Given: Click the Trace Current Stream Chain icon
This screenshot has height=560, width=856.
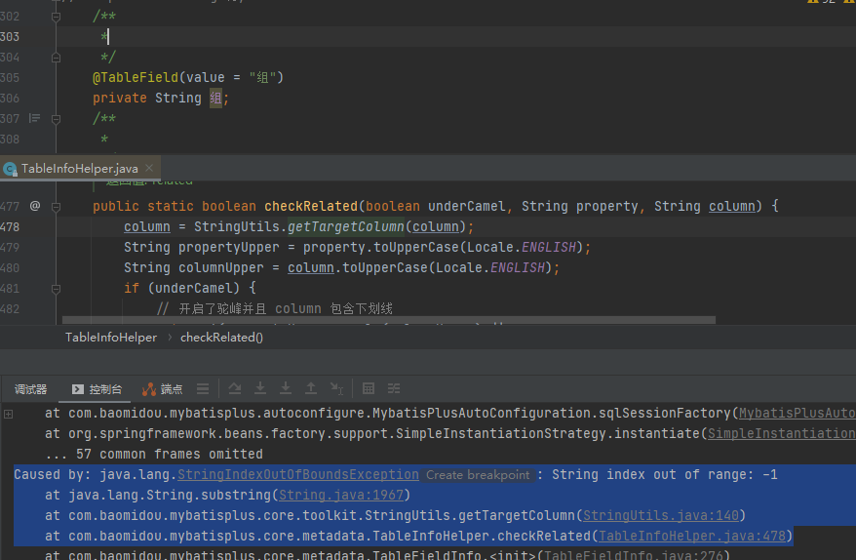Looking at the screenshot, I should click(x=394, y=388).
